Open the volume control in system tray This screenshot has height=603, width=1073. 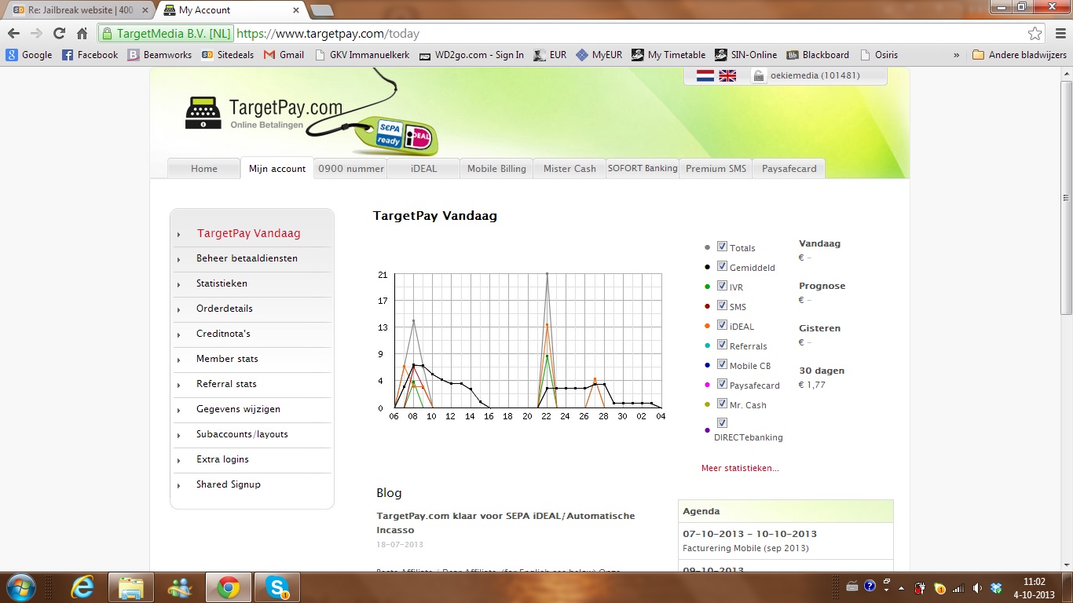(977, 587)
